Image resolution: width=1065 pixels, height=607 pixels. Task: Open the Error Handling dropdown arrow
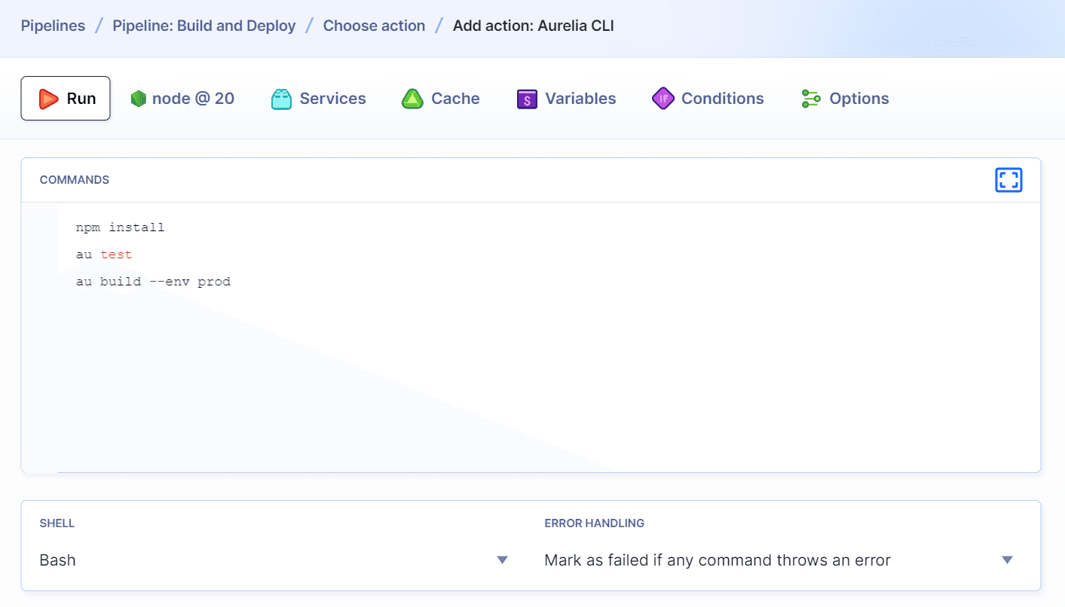pyautogui.click(x=1007, y=560)
